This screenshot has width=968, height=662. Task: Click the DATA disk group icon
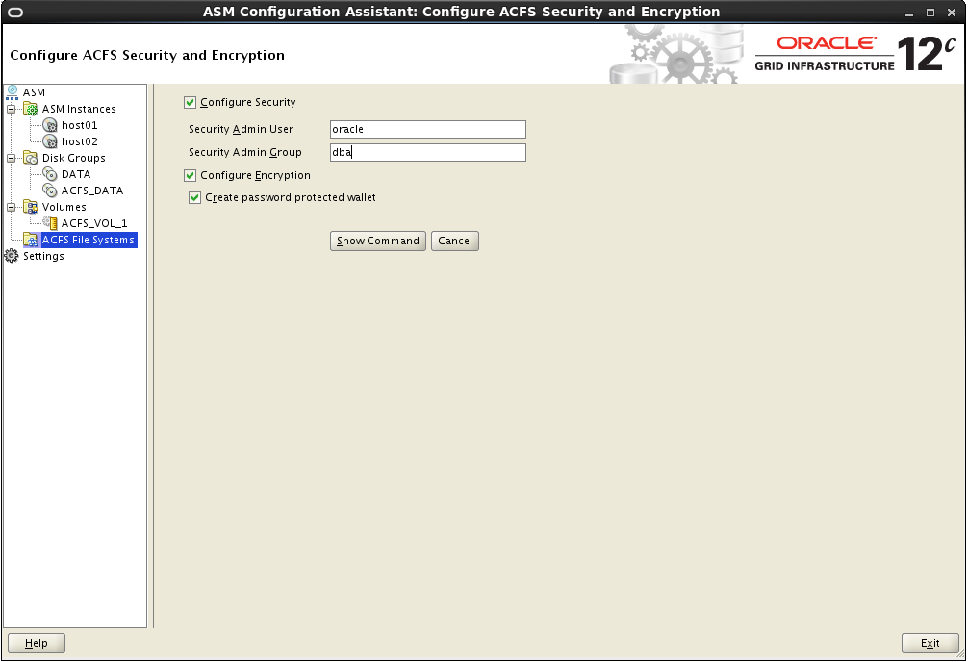(x=50, y=174)
